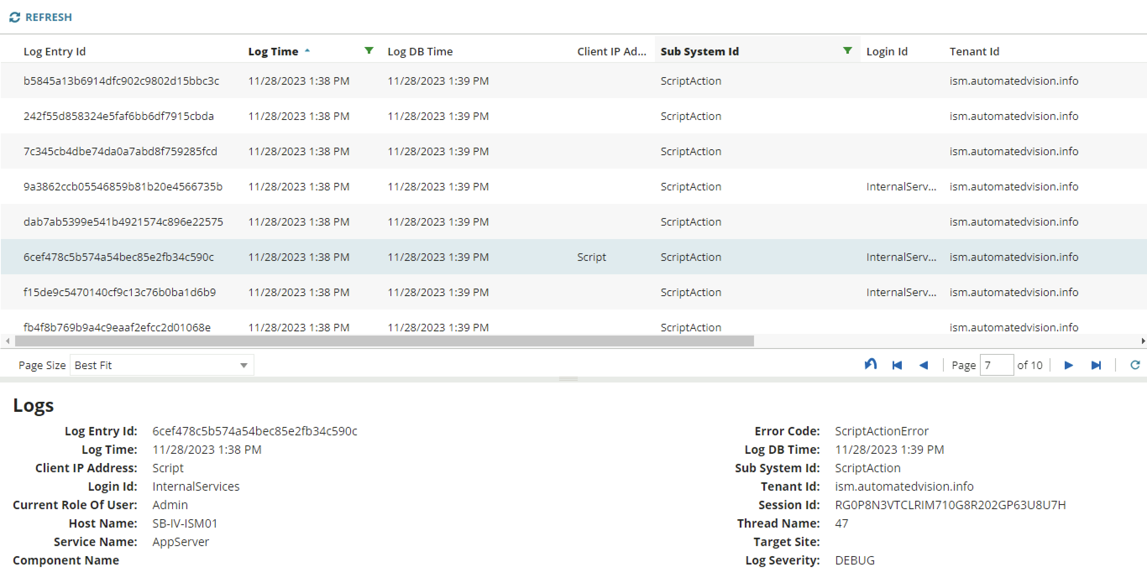Open the Page Size dropdown arrow

(x=244, y=365)
